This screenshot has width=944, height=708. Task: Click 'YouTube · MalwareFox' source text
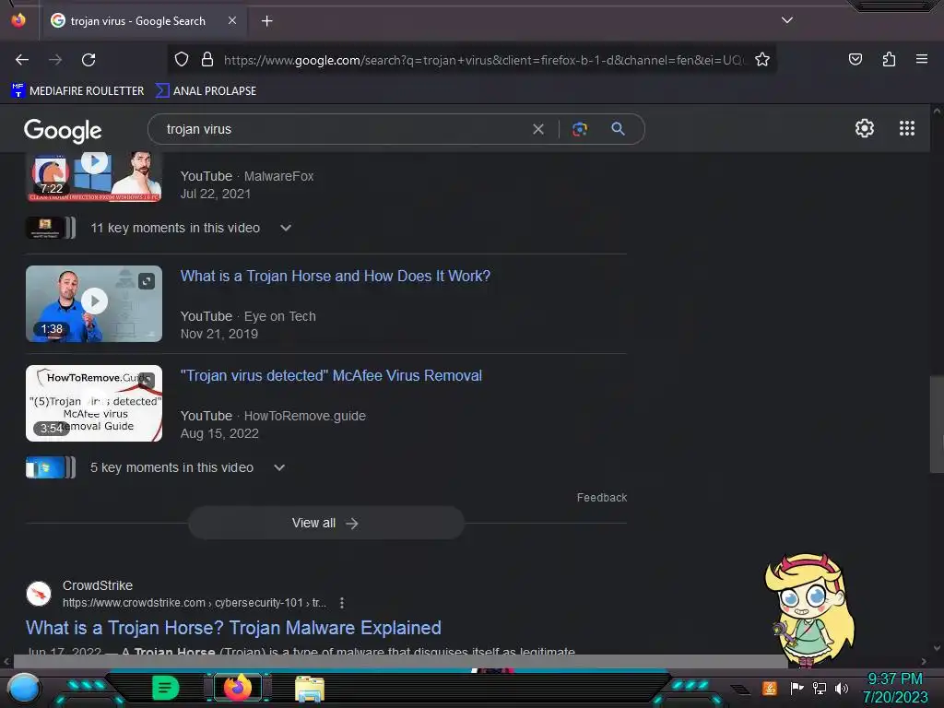coord(247,176)
